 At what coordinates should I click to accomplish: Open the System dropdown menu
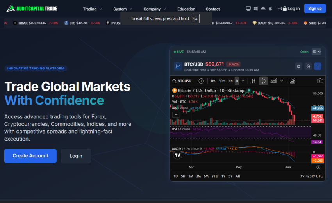[x=123, y=9]
